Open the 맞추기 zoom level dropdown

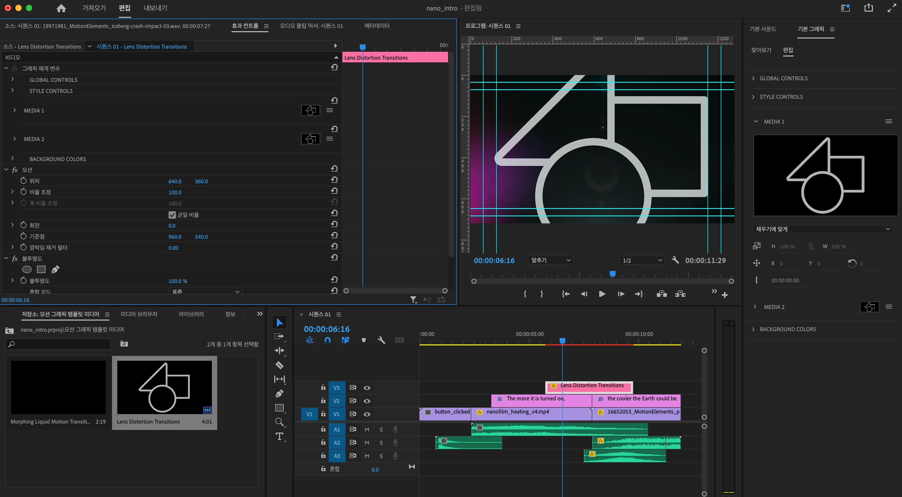[x=550, y=260]
